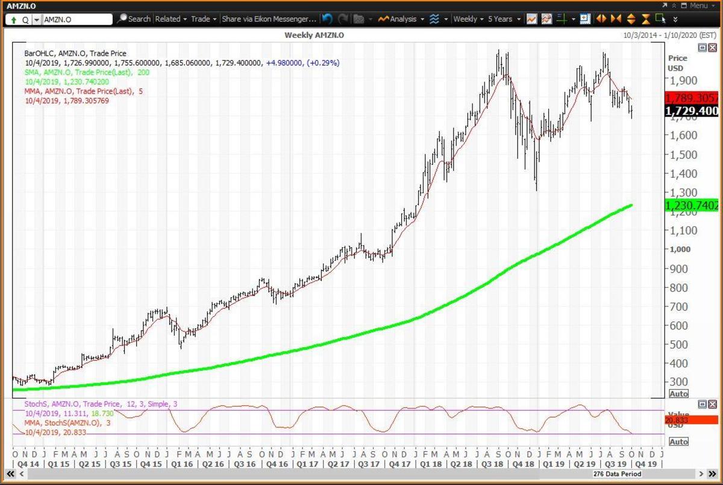Screen dimensions: 723x485
Task: Click the vertical compress hourglass icon
Action: 646,19
